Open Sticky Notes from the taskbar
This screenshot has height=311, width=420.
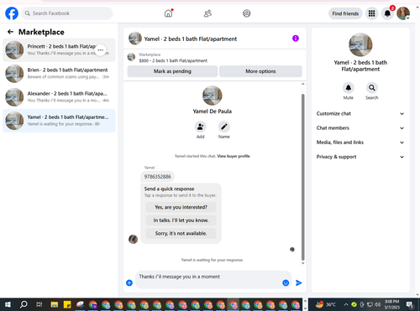[x=67, y=304]
